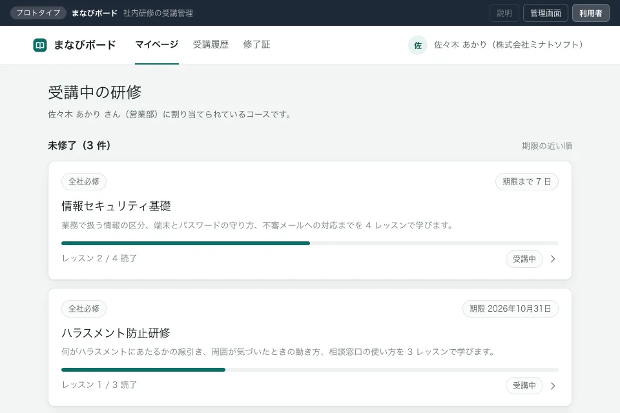620x413 pixels.
Task: Open the 受講履歴 tab
Action: [x=211, y=45]
